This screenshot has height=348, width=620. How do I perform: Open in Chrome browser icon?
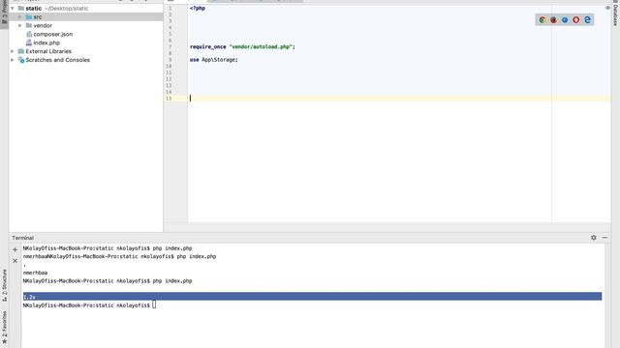[542, 19]
